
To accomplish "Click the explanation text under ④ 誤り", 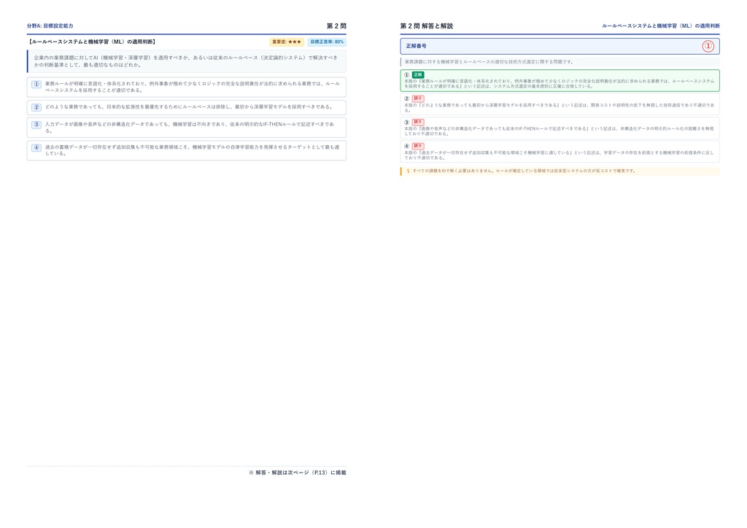I will coord(560,155).
